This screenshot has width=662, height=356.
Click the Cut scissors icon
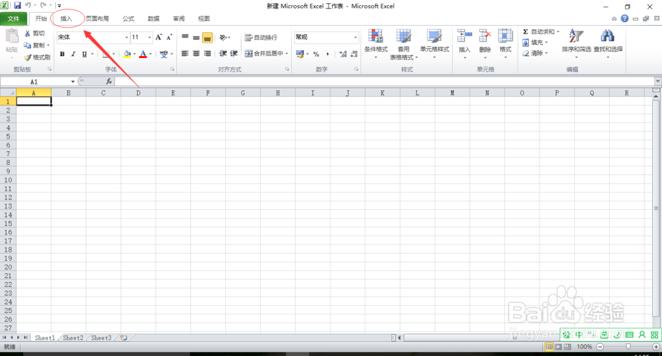[x=27, y=33]
